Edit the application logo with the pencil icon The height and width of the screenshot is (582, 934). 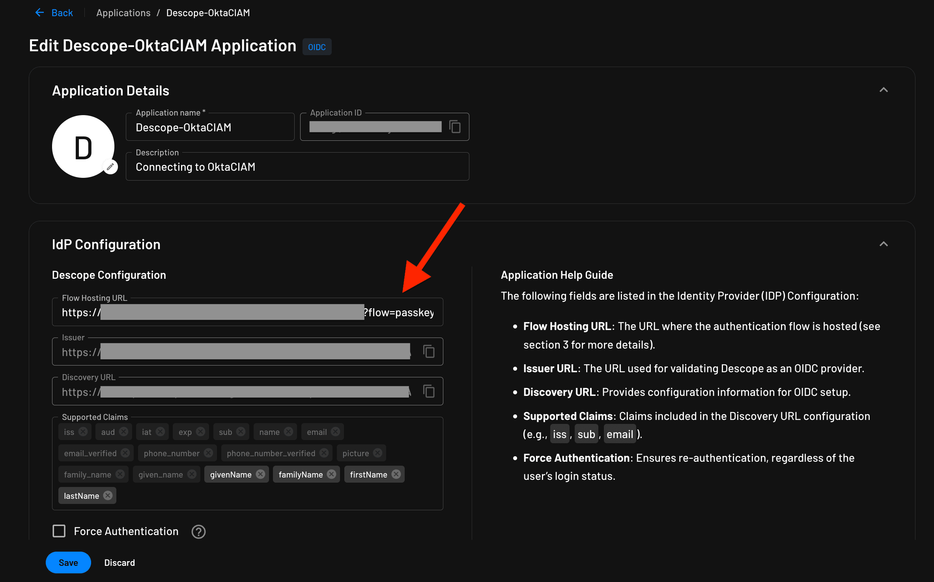pos(110,167)
